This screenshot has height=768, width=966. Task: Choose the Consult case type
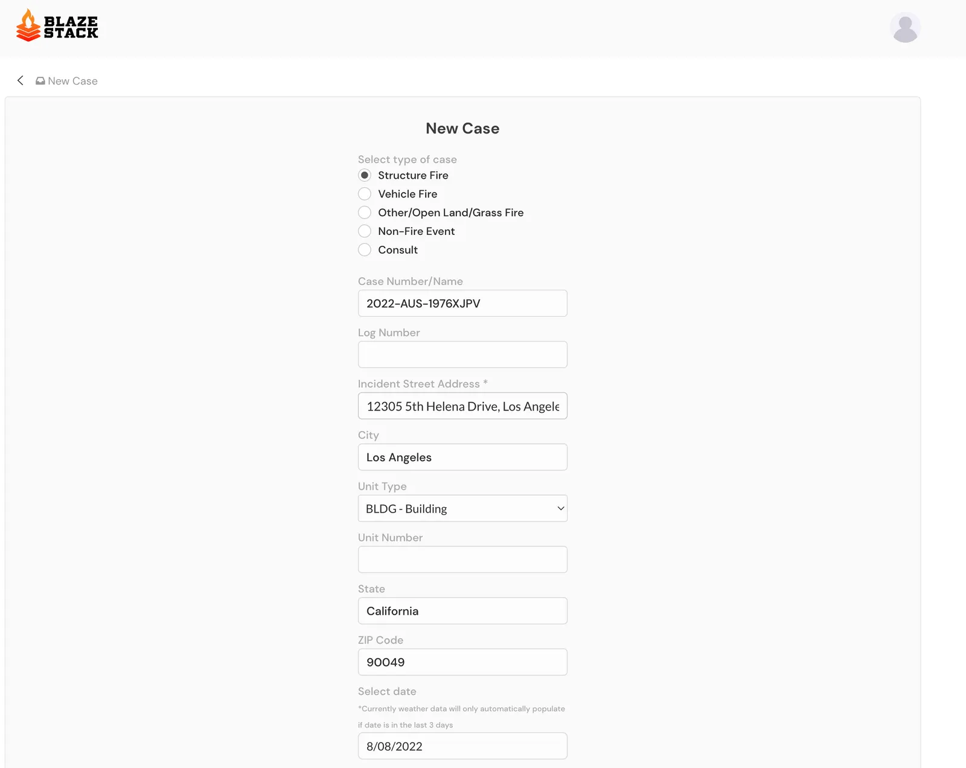tap(365, 250)
